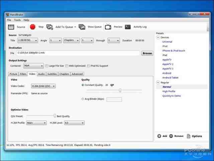Screen dimensions: 214x161
Task: Select the Android Tablet preset
Action: (x=170, y=78)
